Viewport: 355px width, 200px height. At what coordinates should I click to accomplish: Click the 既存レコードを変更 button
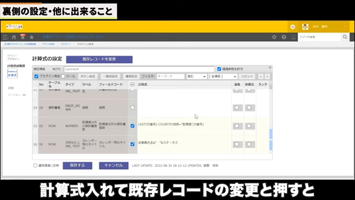click(99, 59)
